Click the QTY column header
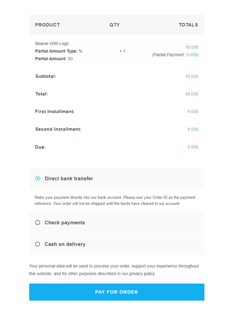The image size is (233, 314). point(115,25)
